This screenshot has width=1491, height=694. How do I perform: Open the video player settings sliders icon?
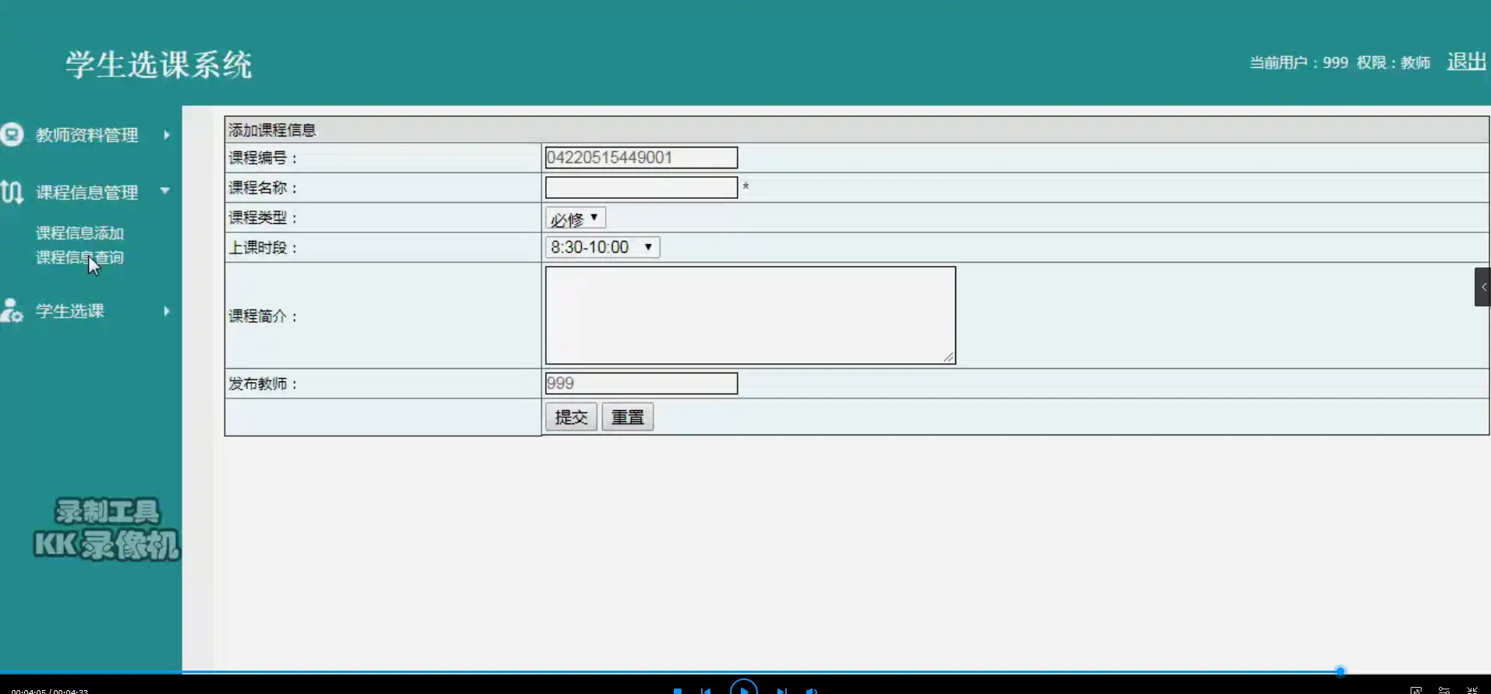pos(1444,690)
